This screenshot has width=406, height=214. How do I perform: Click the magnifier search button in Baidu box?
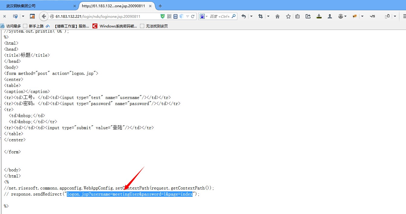point(234,16)
